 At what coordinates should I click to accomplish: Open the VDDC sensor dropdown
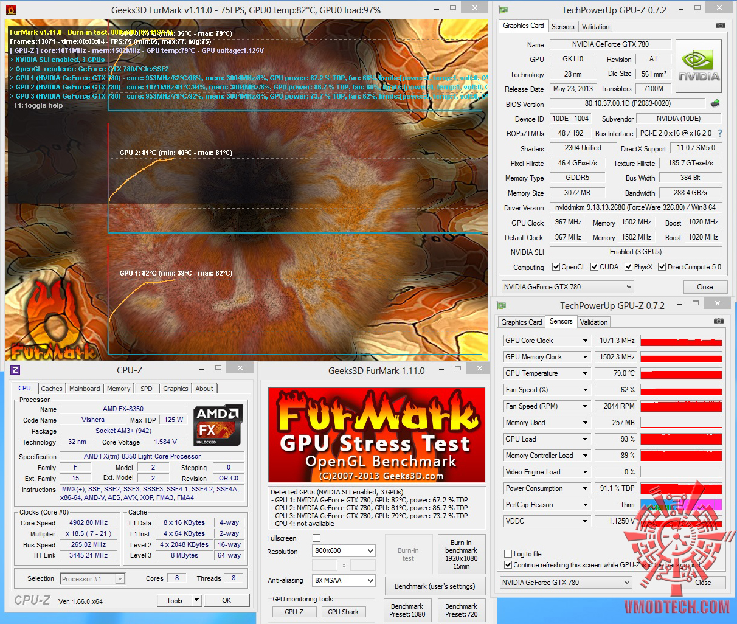point(585,521)
